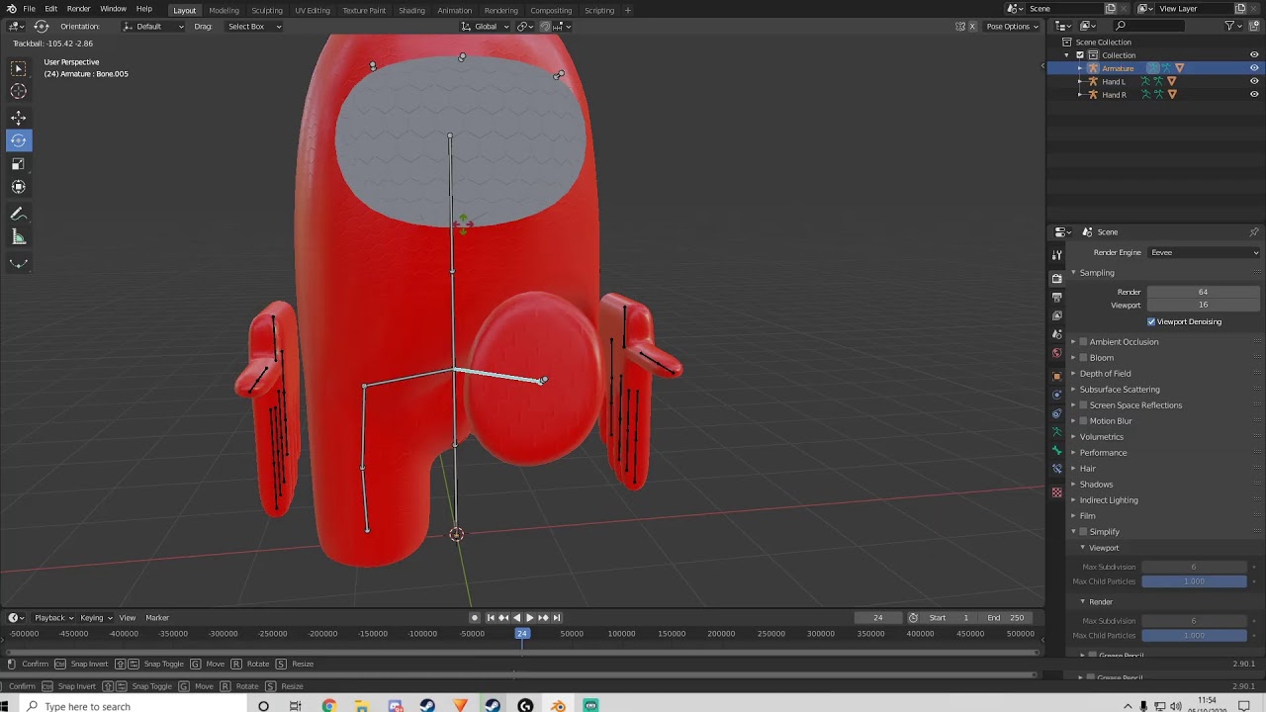
Task: Select the Move tool in the viewport toolbar
Action: 18,118
